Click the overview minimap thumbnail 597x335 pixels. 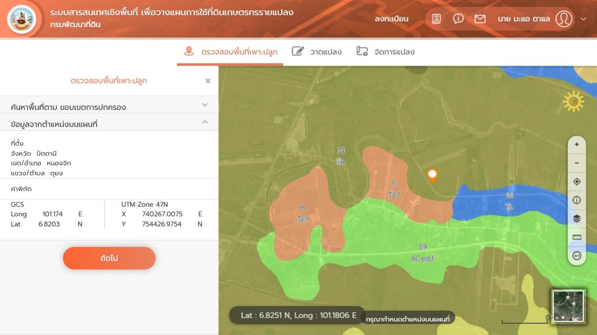[x=568, y=306]
